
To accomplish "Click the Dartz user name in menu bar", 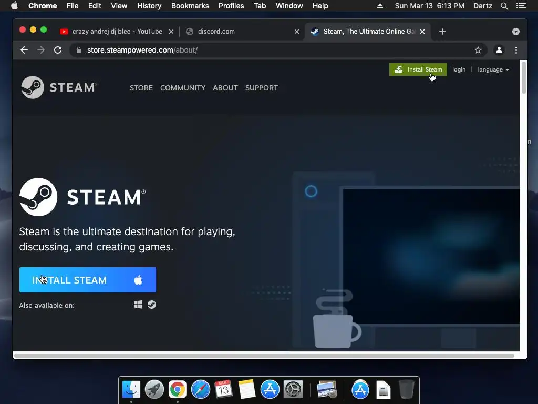I will [x=482, y=6].
